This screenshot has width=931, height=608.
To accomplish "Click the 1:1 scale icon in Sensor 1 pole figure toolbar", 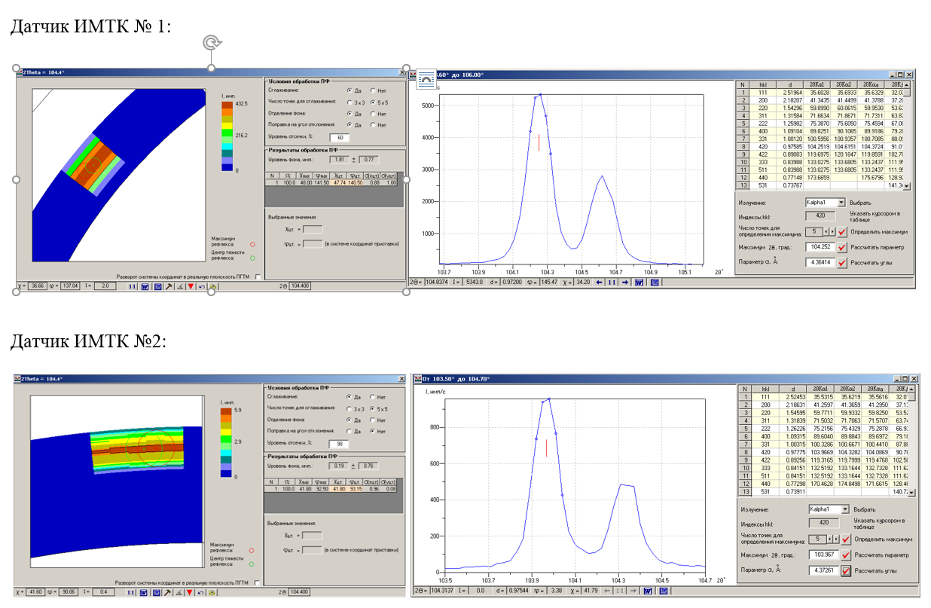I will click(133, 286).
